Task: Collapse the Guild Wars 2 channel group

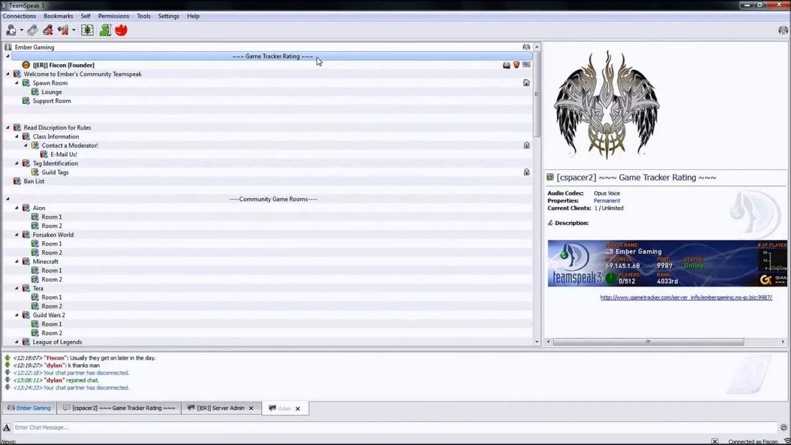Action: click(17, 315)
